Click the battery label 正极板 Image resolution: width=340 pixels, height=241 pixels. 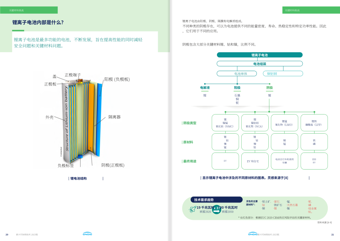click(x=50, y=84)
